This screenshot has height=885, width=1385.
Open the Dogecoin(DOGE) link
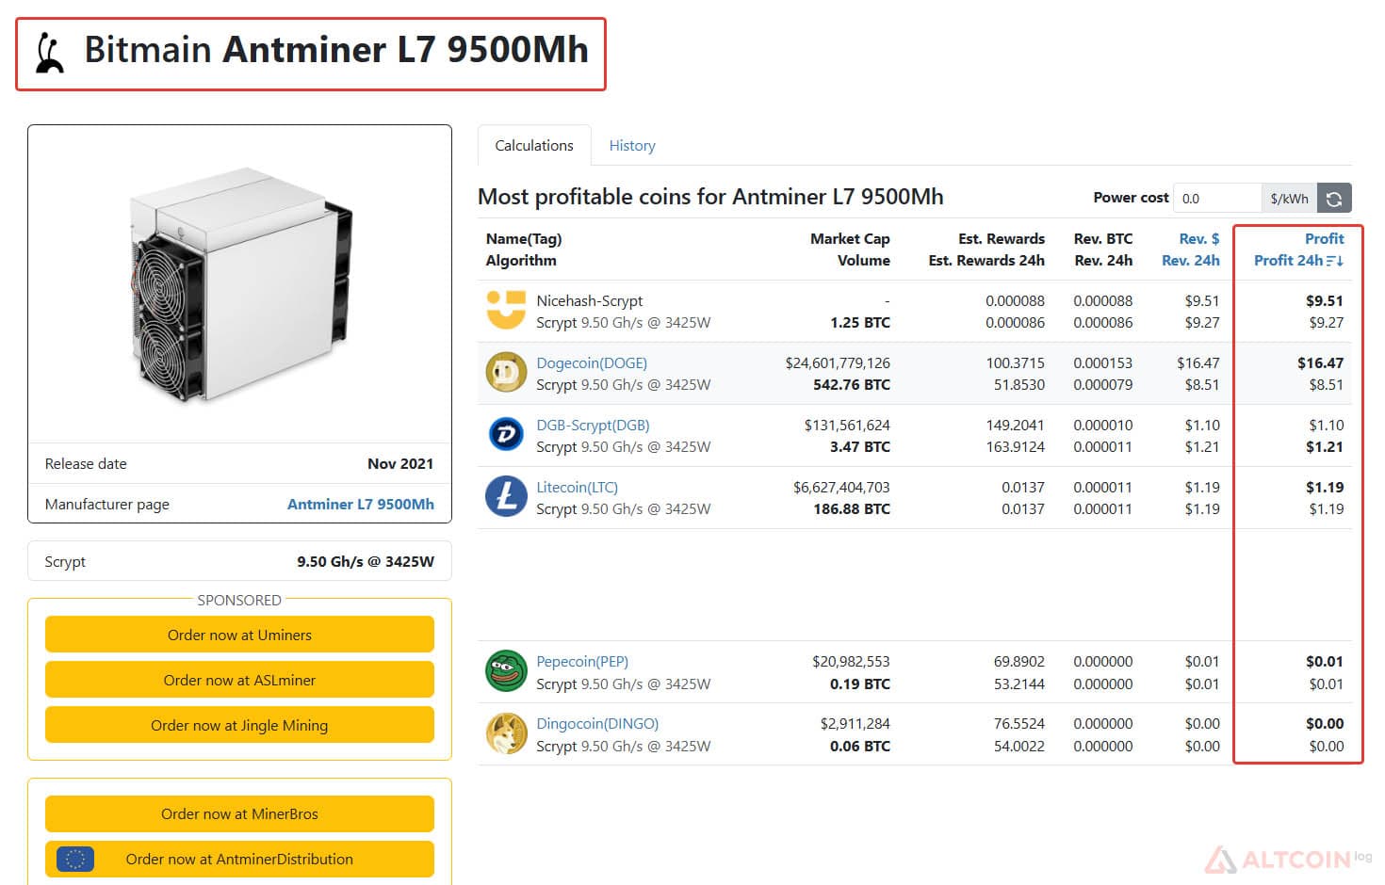[592, 362]
